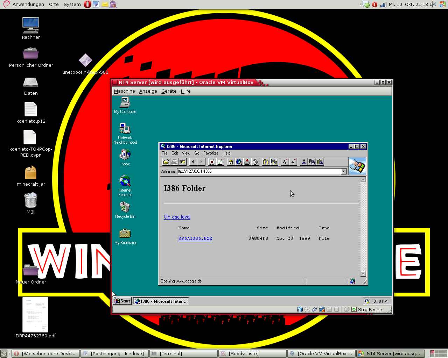This screenshot has height=358, width=448.
Task: Click the Open folder icon in IE toolbar
Action: click(x=166, y=162)
